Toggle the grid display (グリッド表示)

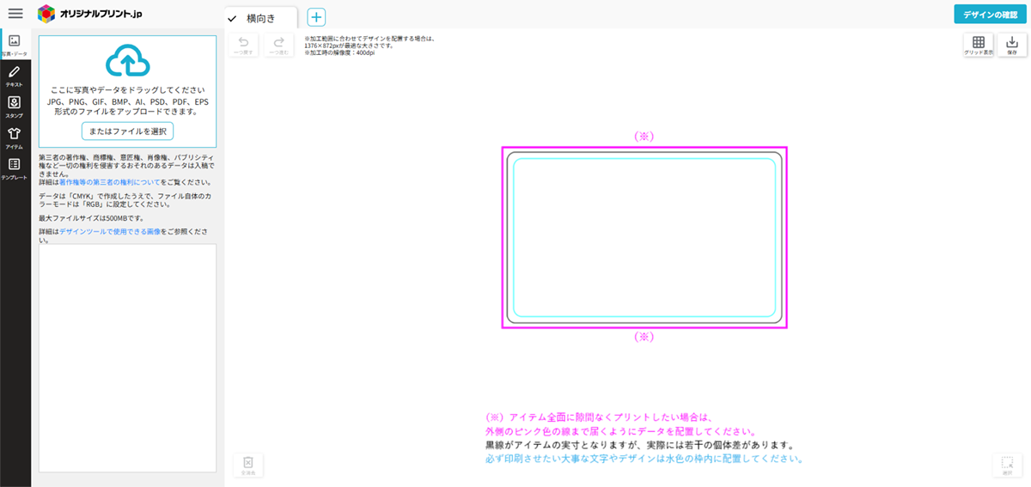(x=978, y=46)
